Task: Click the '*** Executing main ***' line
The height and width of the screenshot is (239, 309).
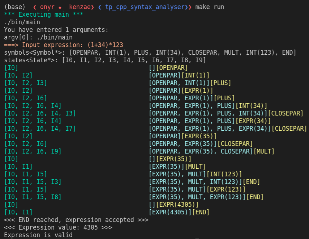Action: (x=44, y=14)
